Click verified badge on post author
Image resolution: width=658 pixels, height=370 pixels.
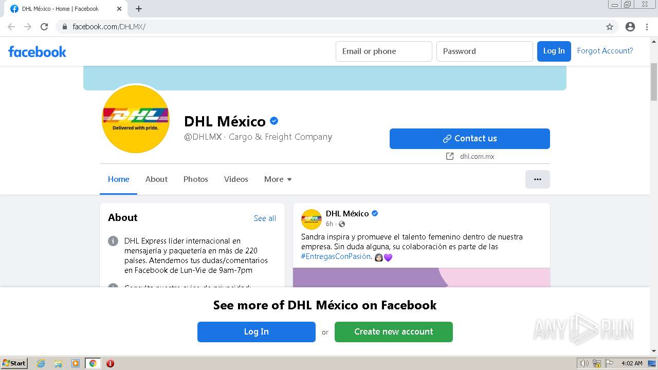click(x=375, y=213)
